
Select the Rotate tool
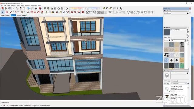(38, 12)
